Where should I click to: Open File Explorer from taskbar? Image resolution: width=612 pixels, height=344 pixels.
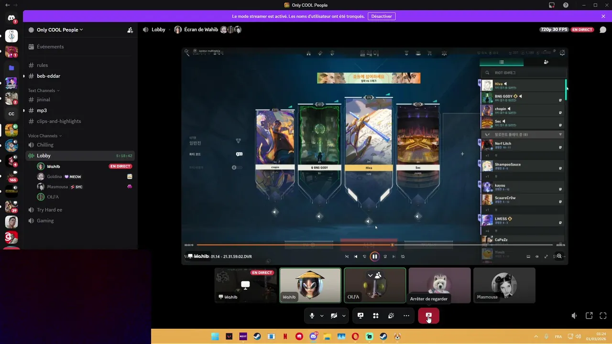pos(327,336)
